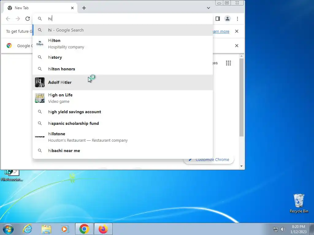Go forward using the forward arrow
This screenshot has width=314, height=235.
[18, 19]
